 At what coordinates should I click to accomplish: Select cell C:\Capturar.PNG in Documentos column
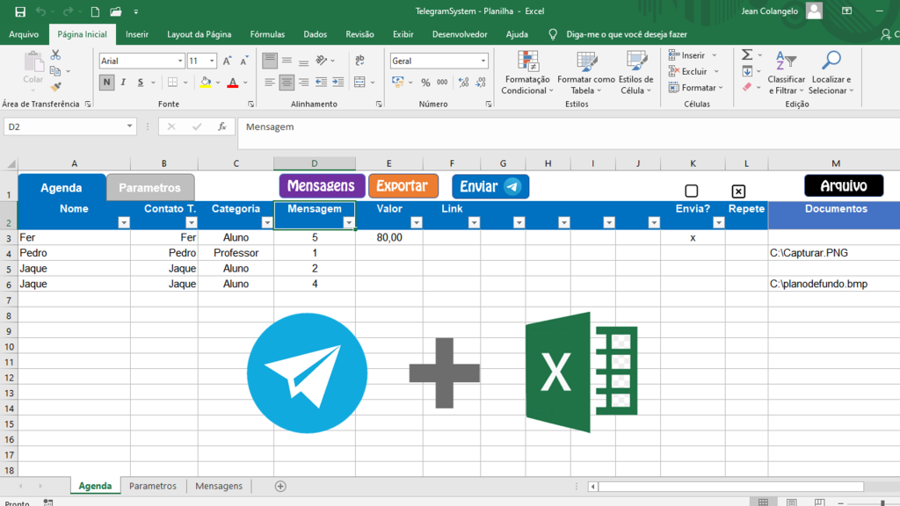[x=836, y=253]
